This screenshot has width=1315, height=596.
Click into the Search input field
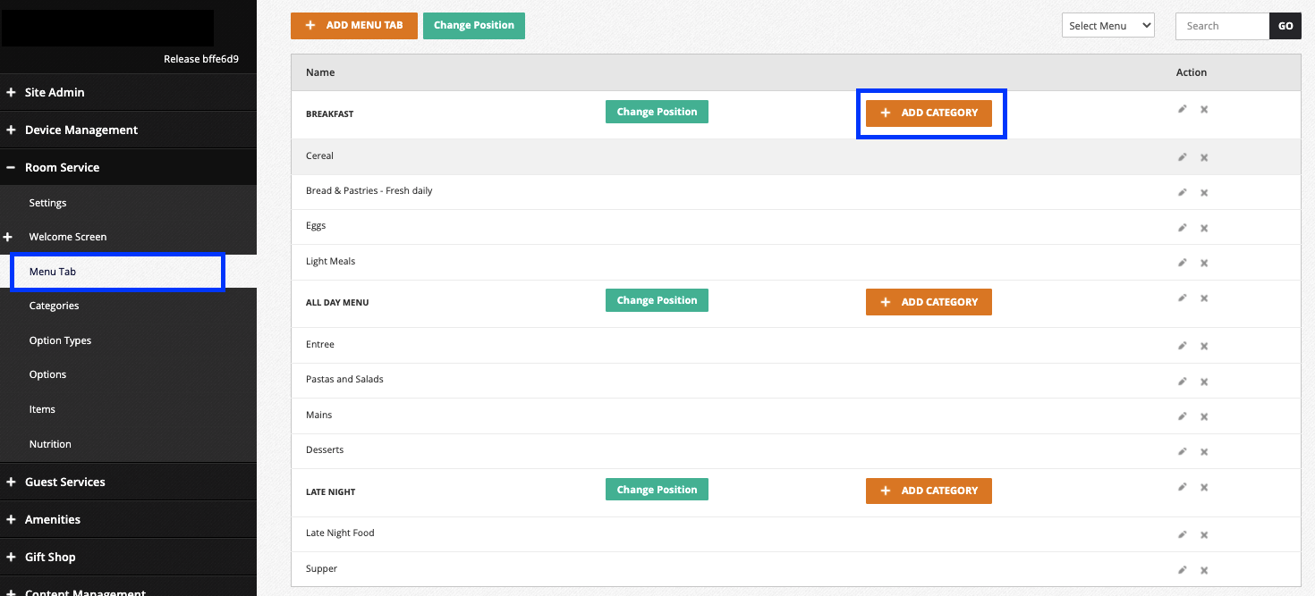tap(1222, 26)
